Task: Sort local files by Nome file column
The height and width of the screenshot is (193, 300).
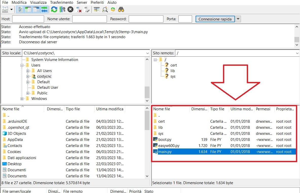Action: pyautogui.click(x=23, y=109)
